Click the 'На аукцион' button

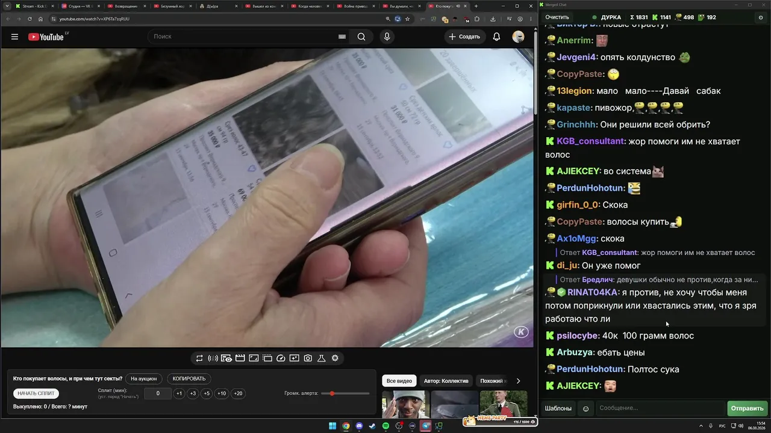point(143,379)
